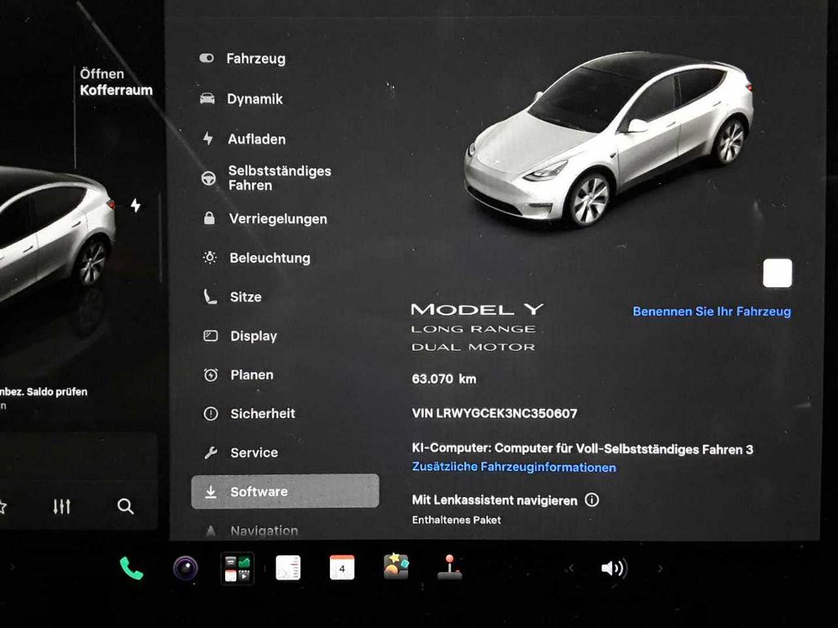Screen dimensions: 838x628
Task: Open the Beleuchtung menu
Action: 270,258
